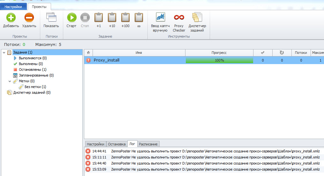Viewport: 324px width, 176px height.
Task: Click the Потоки: 0 status counter
Action: coord(15,45)
